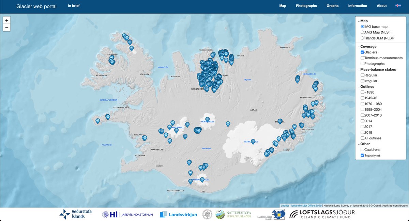The height and width of the screenshot is (221, 409).
Task: Collapse the Outlines section
Action: pyautogui.click(x=359, y=87)
